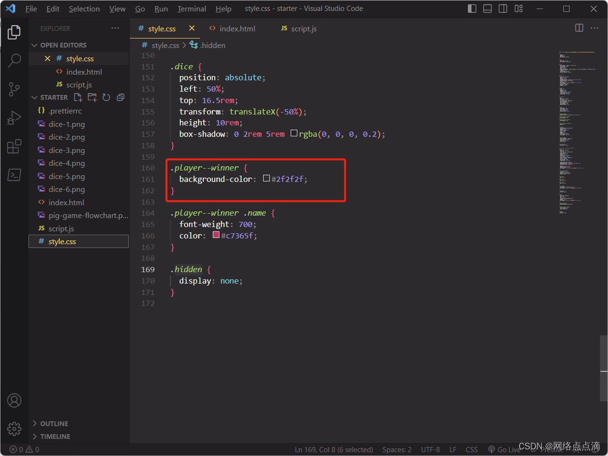Open script.js in the STARTER file tree
Screen dimensions: 608x456
tap(79, 228)
